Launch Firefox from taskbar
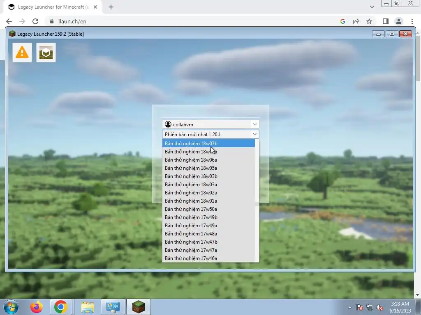The image size is (421, 315). 36,307
